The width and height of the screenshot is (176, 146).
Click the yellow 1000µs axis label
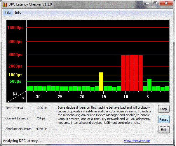click(x=15, y=75)
